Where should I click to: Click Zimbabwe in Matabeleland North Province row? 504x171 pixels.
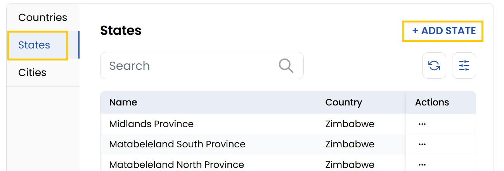click(350, 164)
